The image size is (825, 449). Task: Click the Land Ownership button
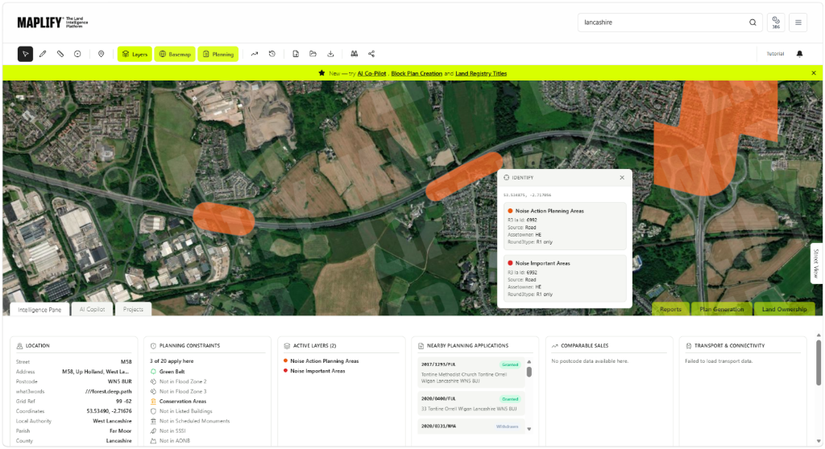tap(784, 309)
